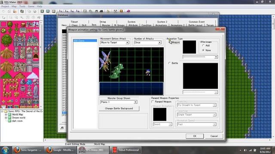The width and height of the screenshot is (275, 154).
Task: Select the Zoom magnifier tool icon
Action: click(16, 18)
